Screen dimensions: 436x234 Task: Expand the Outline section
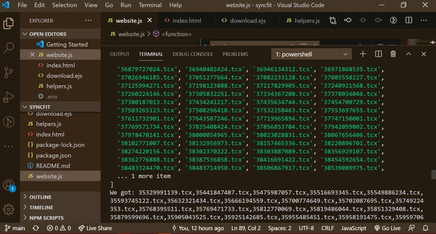click(x=61, y=197)
